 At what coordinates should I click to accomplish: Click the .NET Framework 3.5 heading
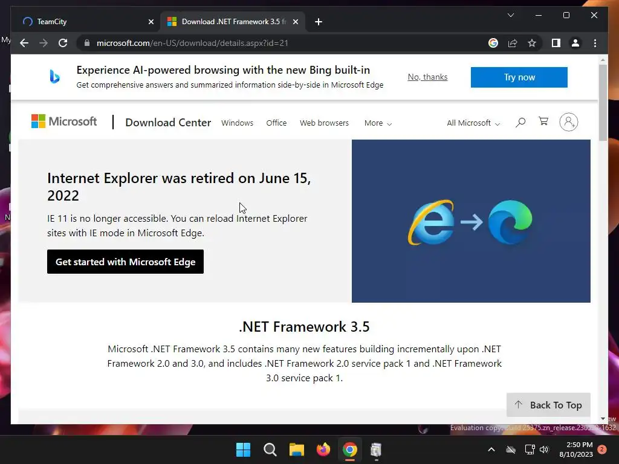pos(305,327)
